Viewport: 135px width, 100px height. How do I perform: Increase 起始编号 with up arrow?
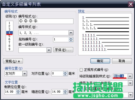[71, 38]
